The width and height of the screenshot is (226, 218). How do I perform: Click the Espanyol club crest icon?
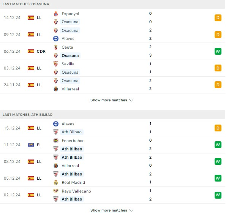coord(56,14)
